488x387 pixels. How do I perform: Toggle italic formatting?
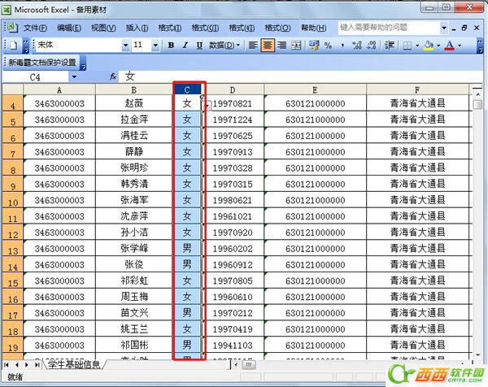tap(185, 46)
